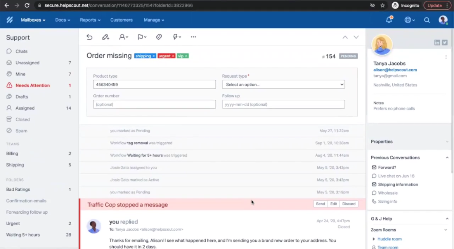
Task: Go to next conversation with down chevron
Action: pyautogui.click(x=356, y=37)
